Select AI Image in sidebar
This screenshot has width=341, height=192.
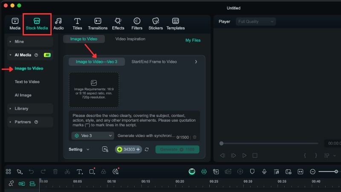click(23, 95)
